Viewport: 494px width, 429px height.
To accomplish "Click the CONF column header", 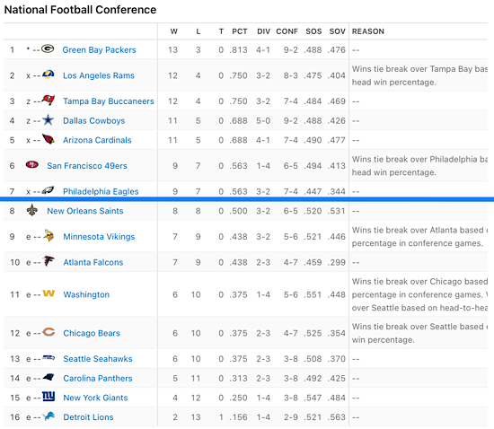I will coord(287,31).
